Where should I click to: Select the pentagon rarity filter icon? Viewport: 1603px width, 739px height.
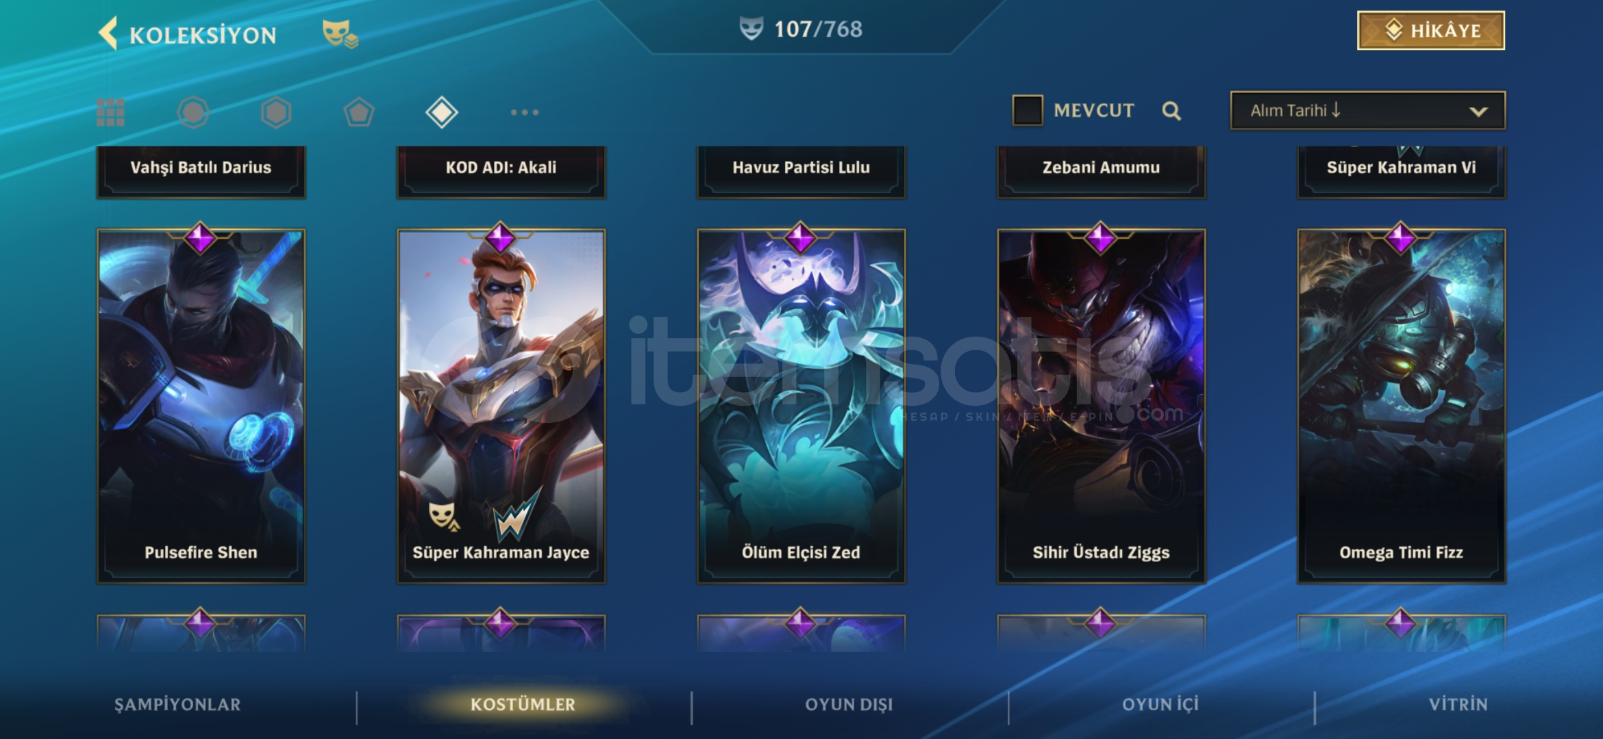click(x=359, y=112)
